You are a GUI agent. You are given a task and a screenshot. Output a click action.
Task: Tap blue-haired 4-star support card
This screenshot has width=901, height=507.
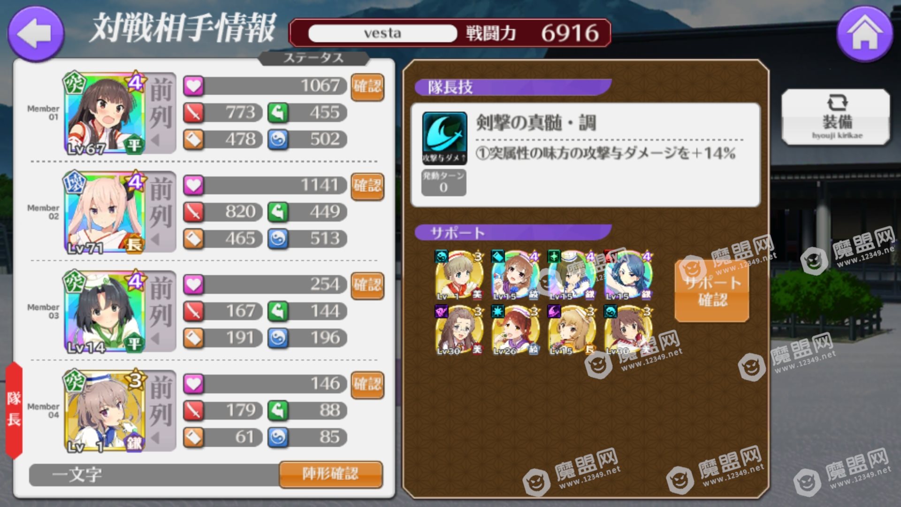tap(628, 275)
